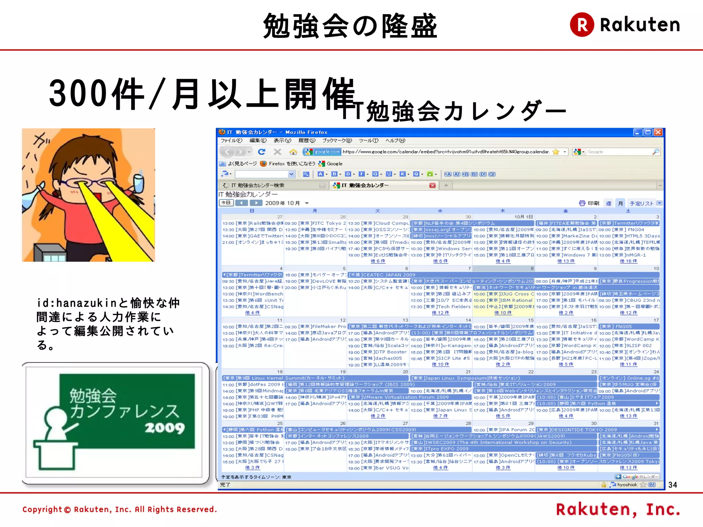This screenshot has width=703, height=527.
Task: Open the Google bookmark in bookmarks bar
Action: (330, 164)
